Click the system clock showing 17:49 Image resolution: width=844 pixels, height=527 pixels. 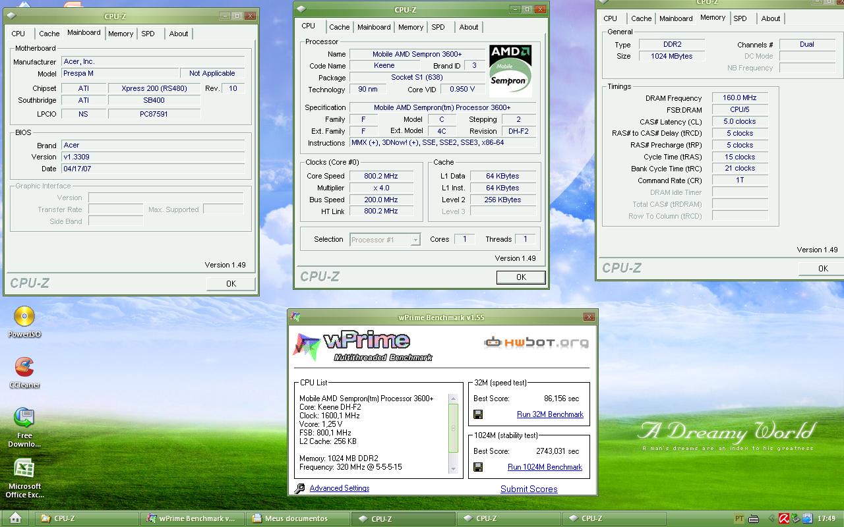826,518
